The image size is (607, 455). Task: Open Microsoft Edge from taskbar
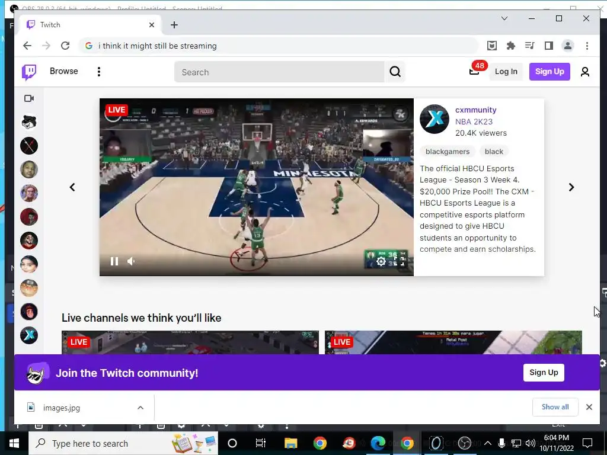point(378,443)
